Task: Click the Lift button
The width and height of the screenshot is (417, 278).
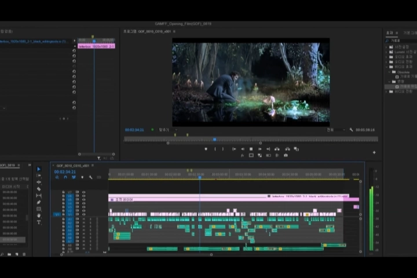Action: (277, 149)
